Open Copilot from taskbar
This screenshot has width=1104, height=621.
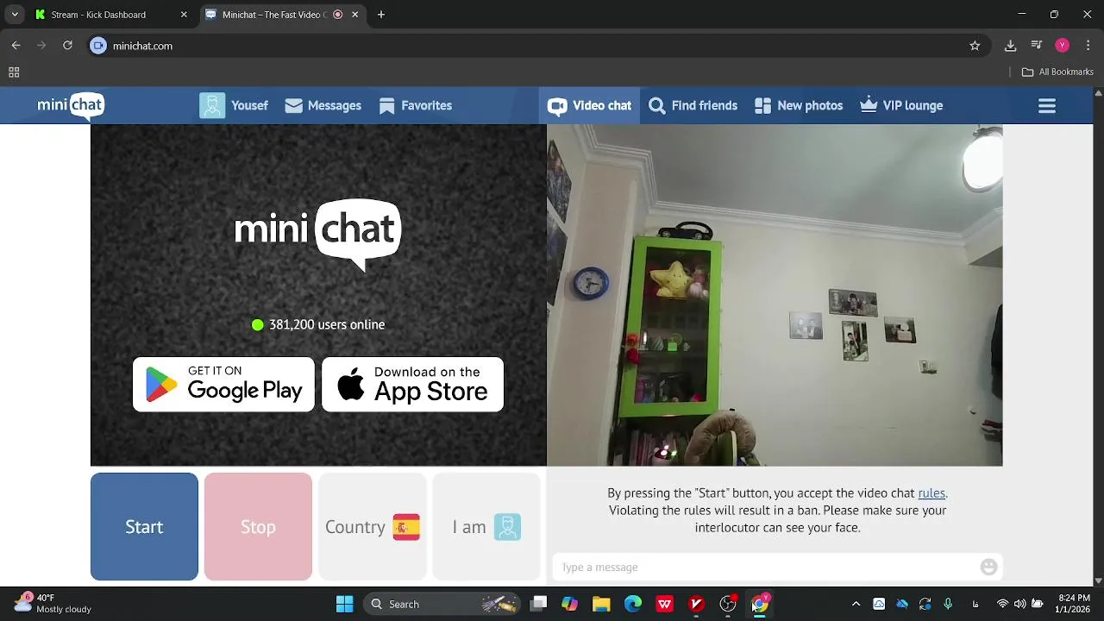pyautogui.click(x=569, y=604)
